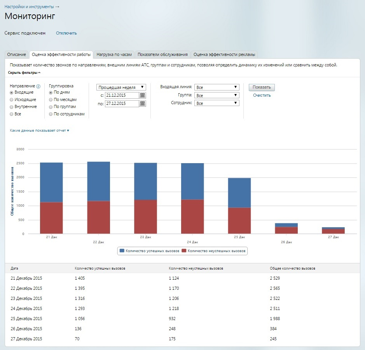Open calendar picker for end date
This screenshot has height=350, width=365.
(143, 103)
